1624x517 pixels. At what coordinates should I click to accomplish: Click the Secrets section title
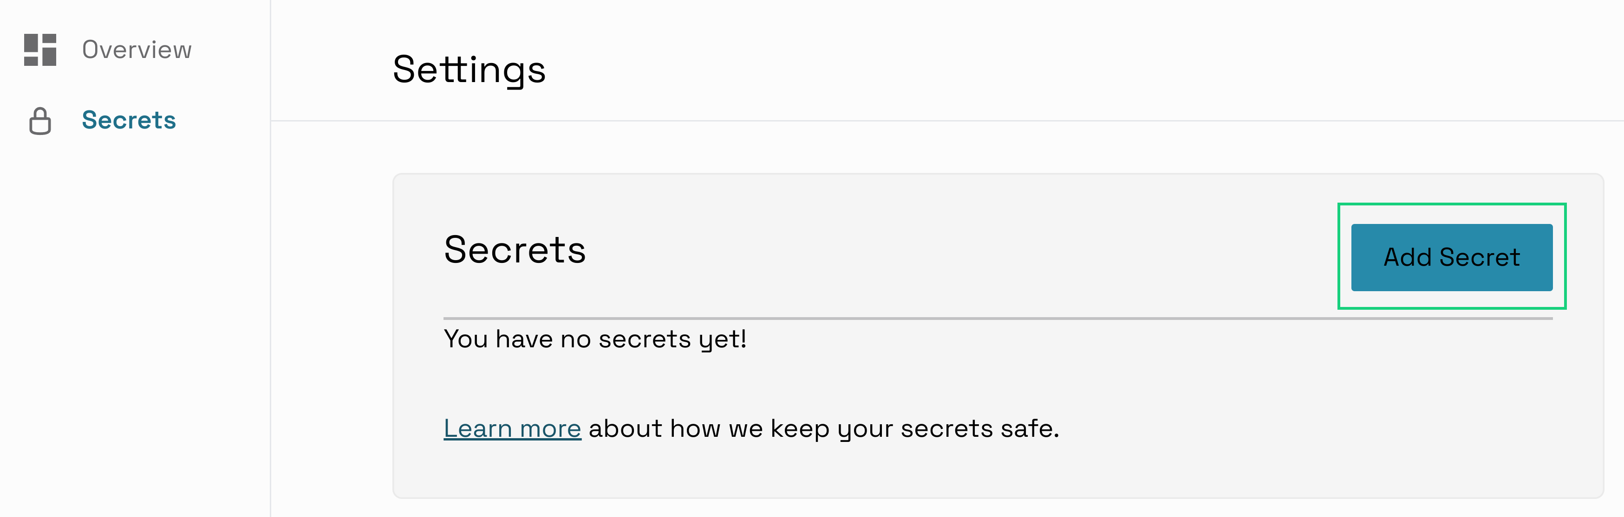[x=515, y=251]
